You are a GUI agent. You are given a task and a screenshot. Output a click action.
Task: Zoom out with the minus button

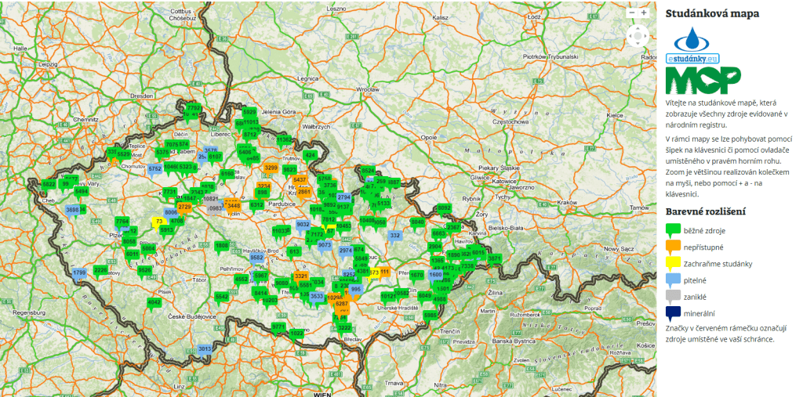[x=631, y=13]
